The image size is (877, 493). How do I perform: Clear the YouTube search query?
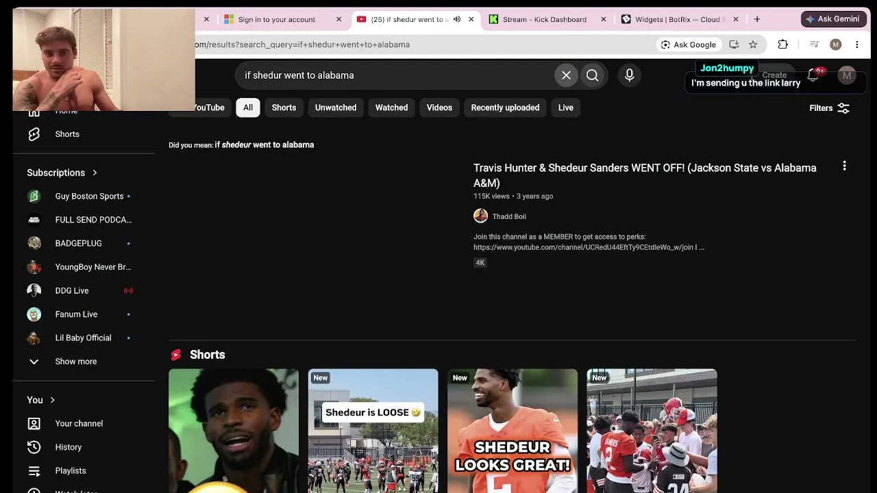566,75
